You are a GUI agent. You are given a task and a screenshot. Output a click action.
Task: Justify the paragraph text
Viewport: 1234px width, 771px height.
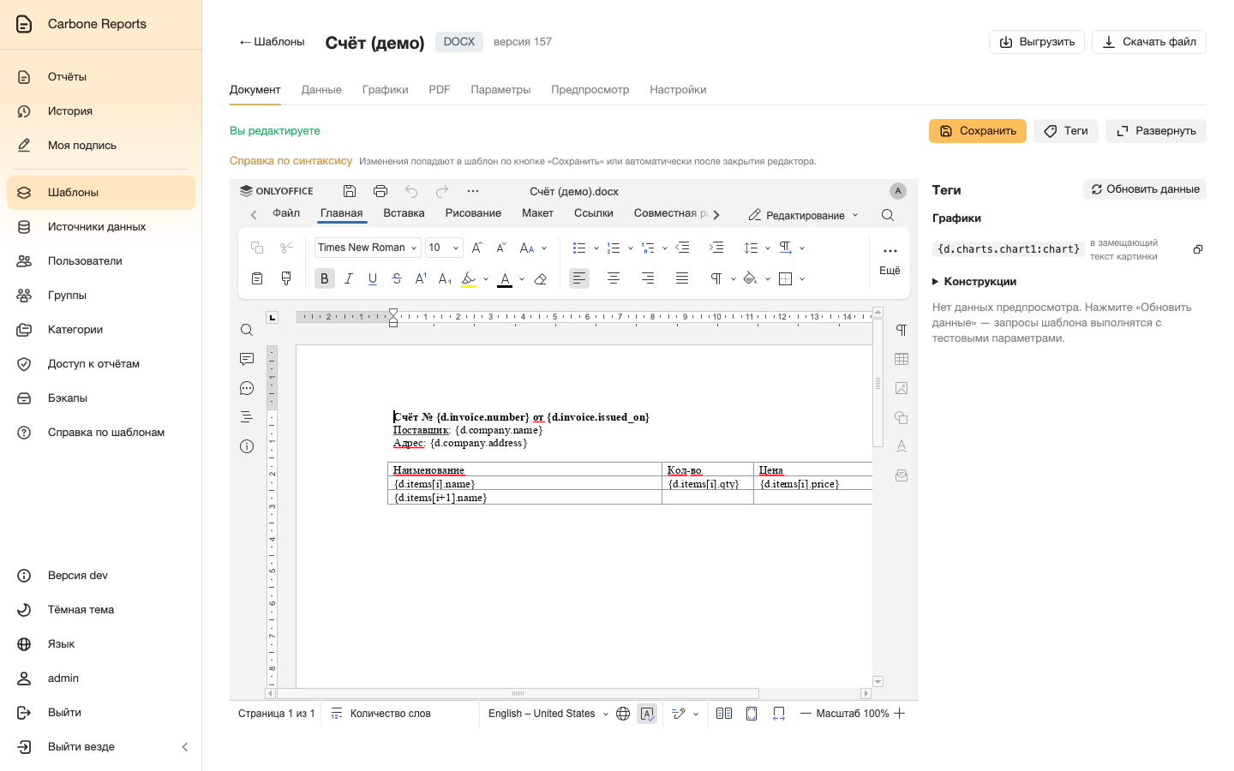pos(682,278)
